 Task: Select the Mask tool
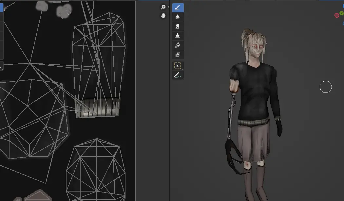178,55
